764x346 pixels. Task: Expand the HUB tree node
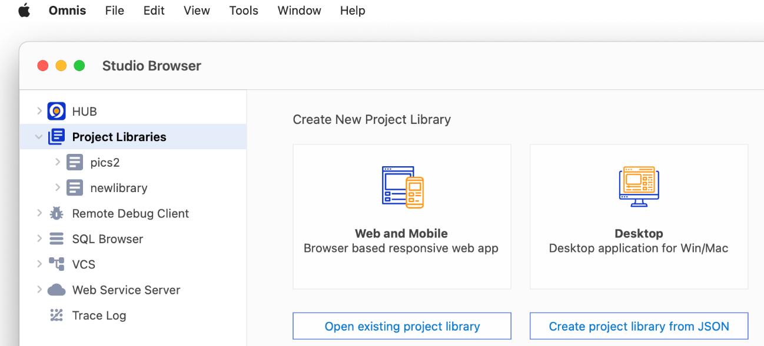pos(39,110)
